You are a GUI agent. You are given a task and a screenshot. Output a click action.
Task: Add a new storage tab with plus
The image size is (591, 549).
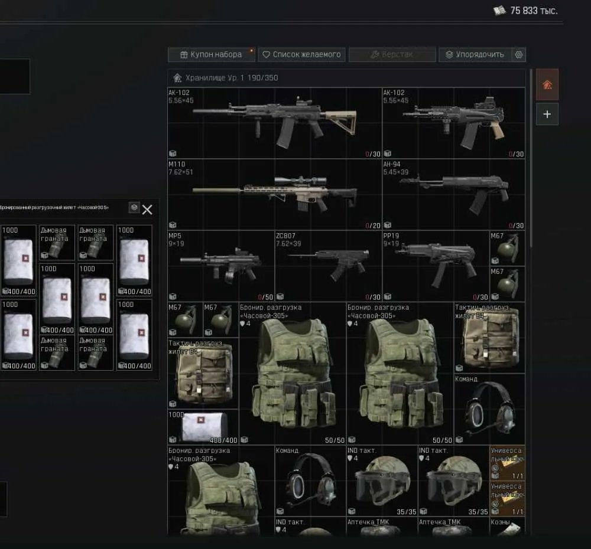coord(547,114)
